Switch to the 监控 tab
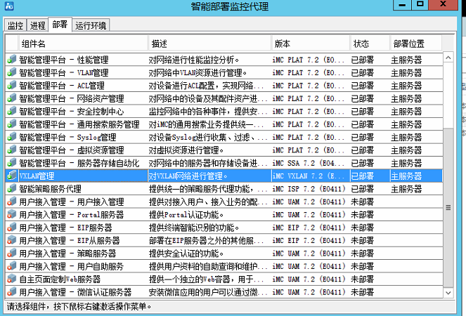 pyautogui.click(x=15, y=25)
